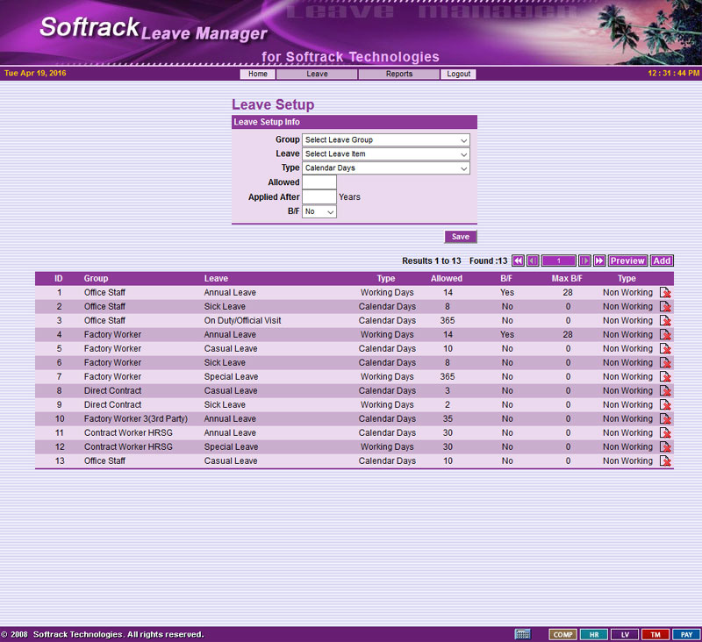Go to the first page of results

coord(518,260)
